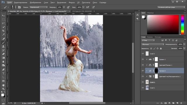The width and height of the screenshot is (187, 105).
Task: Hide the Слой 2 layer
Action: 143,82
